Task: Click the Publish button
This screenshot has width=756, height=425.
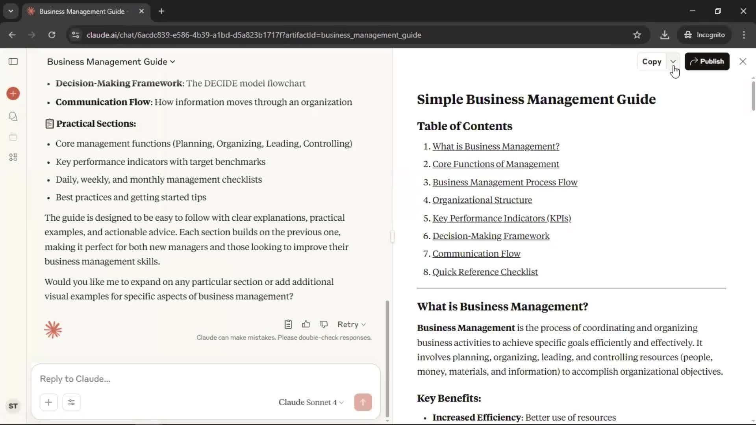Action: [707, 61]
